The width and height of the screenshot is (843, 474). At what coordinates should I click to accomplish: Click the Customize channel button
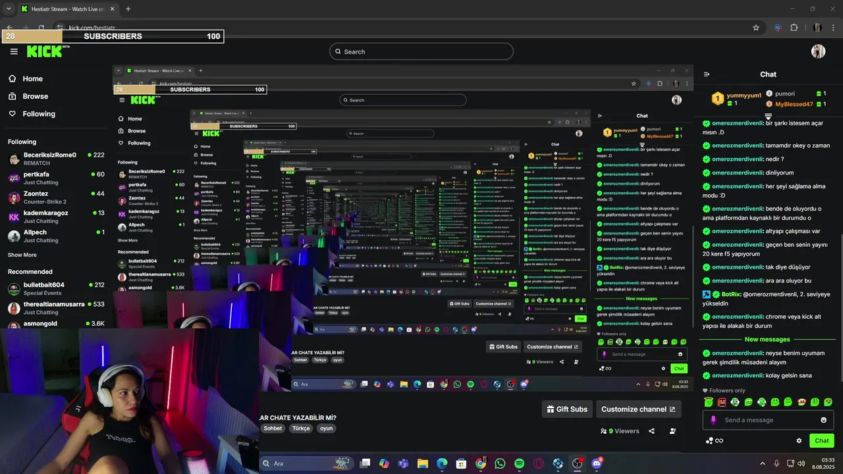638,409
